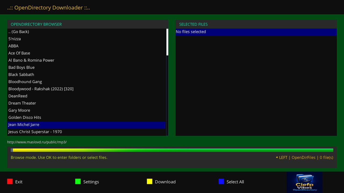Viewport: 344px width, 193px height.
Task: Click the Exit label
Action: point(19,182)
